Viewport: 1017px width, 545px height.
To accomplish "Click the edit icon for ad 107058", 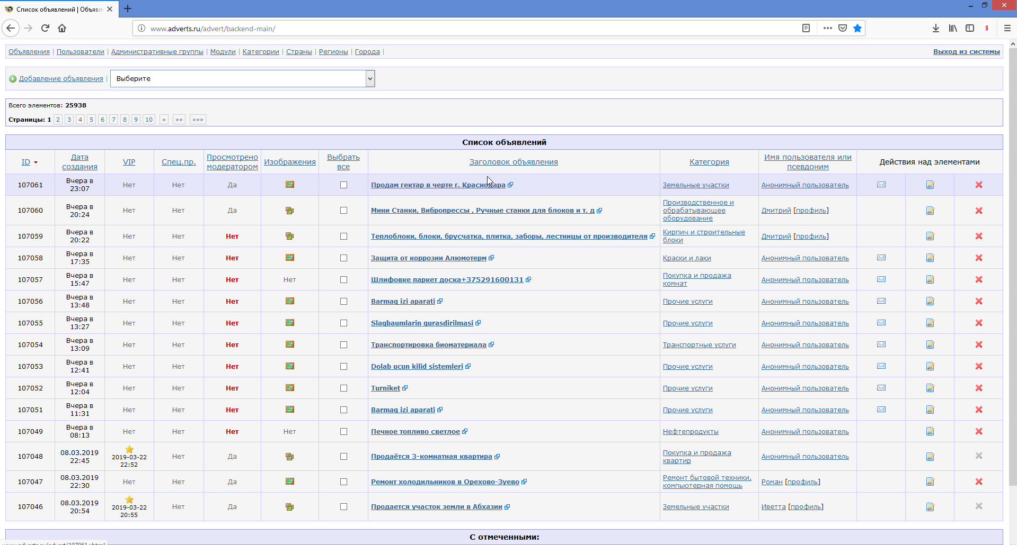I will [930, 258].
